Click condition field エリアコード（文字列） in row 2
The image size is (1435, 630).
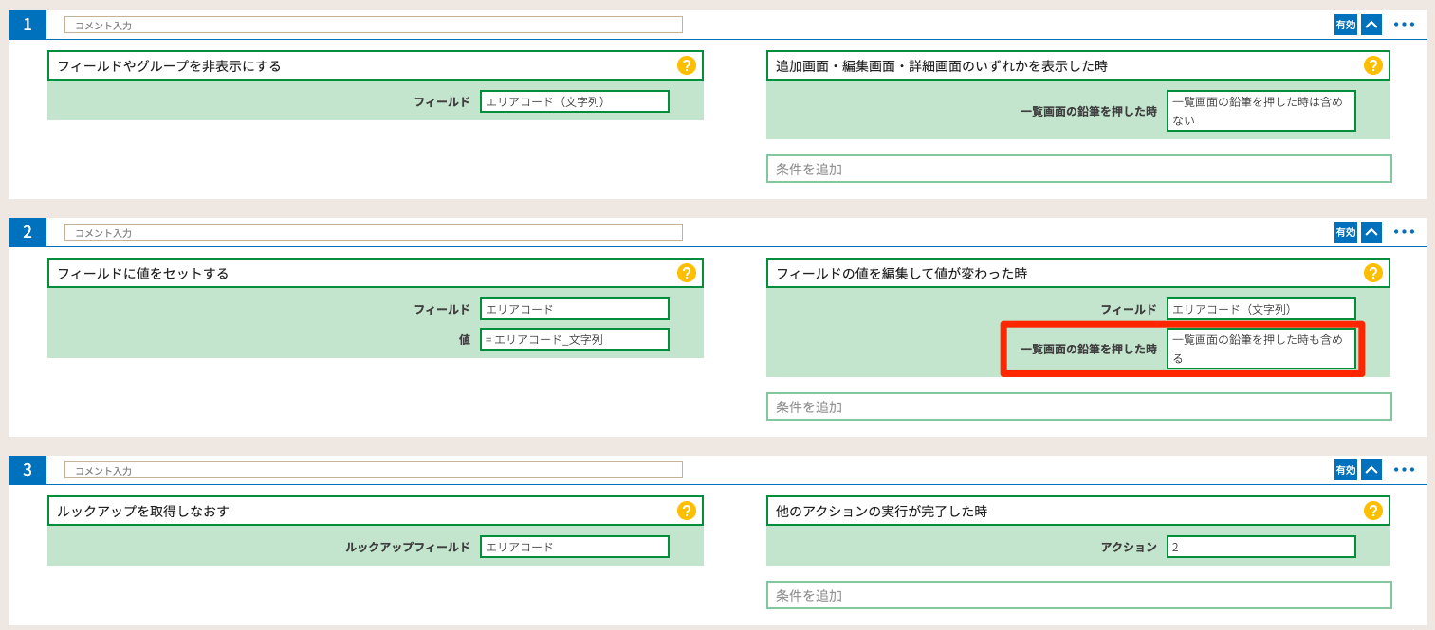click(1261, 309)
